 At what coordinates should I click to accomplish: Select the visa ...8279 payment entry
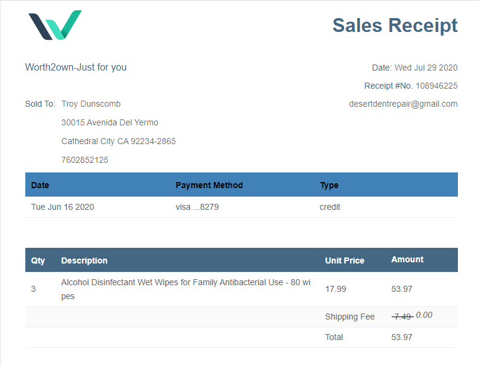(x=197, y=207)
